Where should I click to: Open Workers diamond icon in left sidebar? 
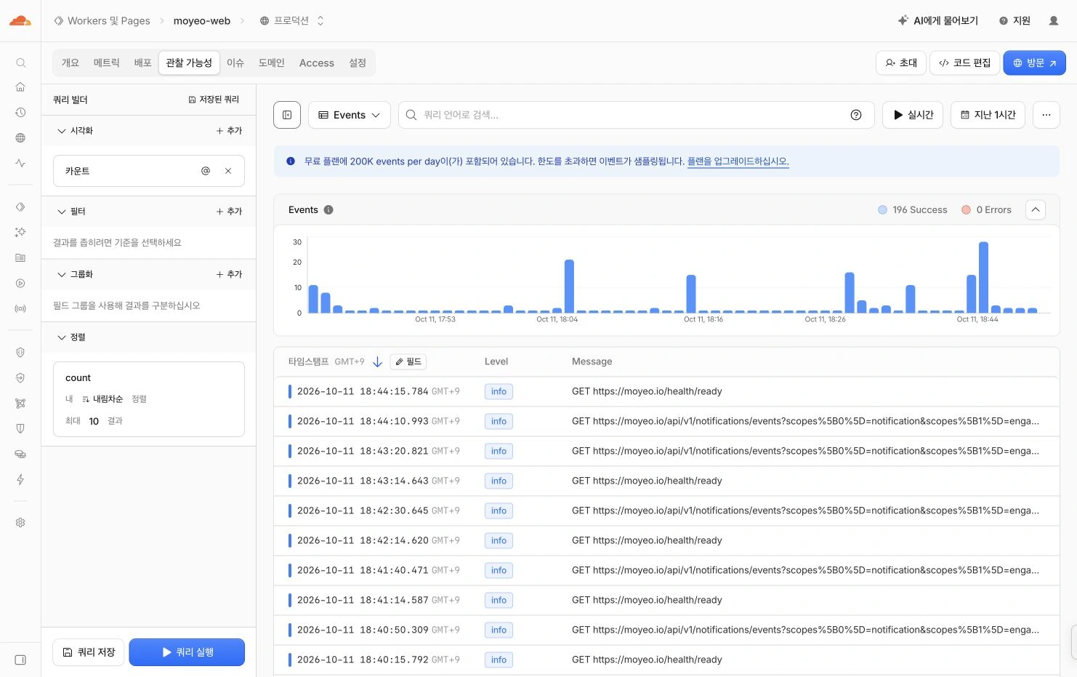point(20,207)
